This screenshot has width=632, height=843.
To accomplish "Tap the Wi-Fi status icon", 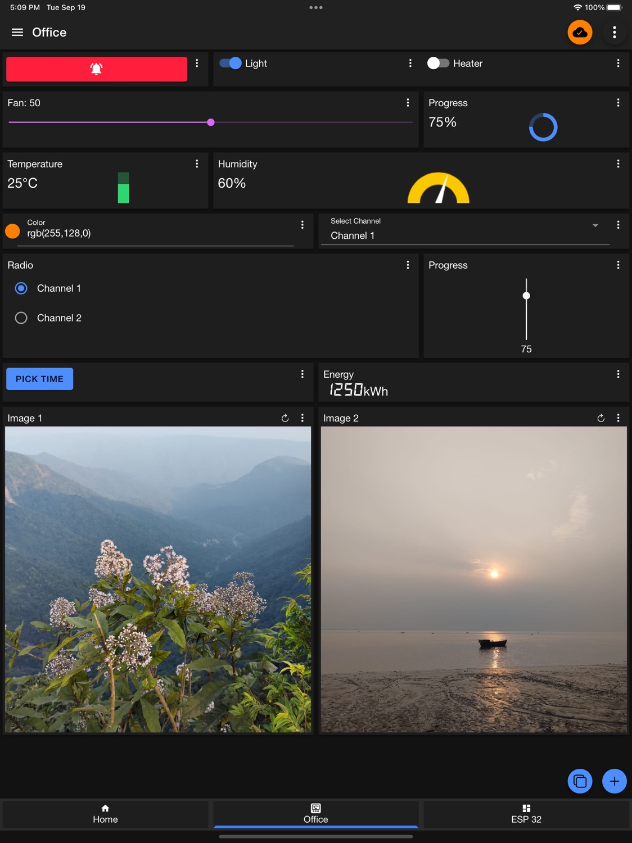I will 577,7.
